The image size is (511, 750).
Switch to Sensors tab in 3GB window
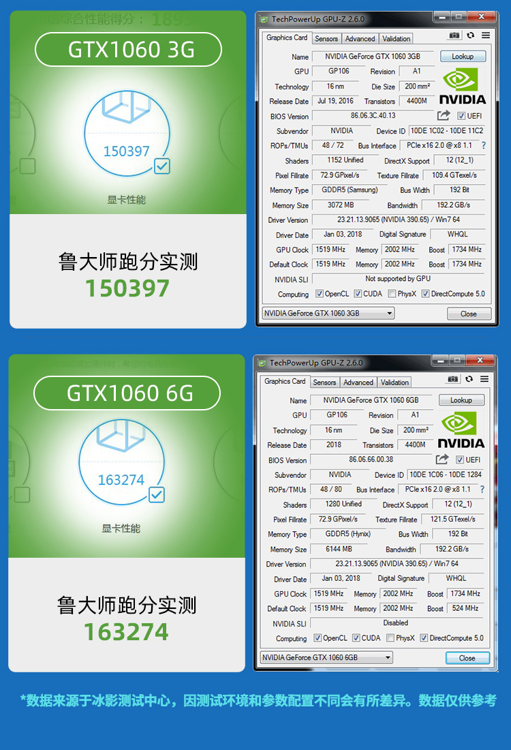326,39
